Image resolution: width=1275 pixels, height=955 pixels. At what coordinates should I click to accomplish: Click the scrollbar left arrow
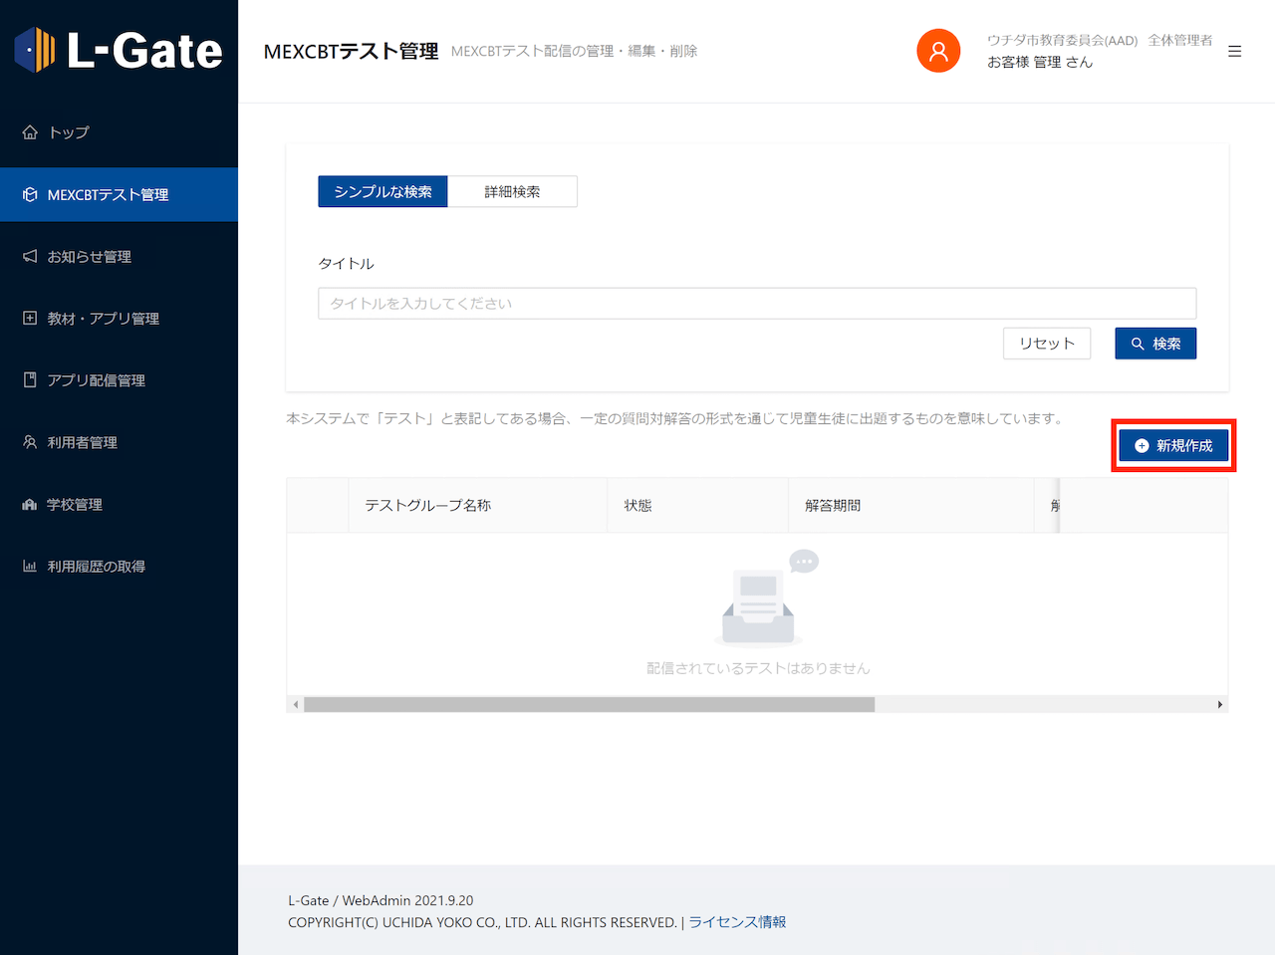[x=295, y=704]
